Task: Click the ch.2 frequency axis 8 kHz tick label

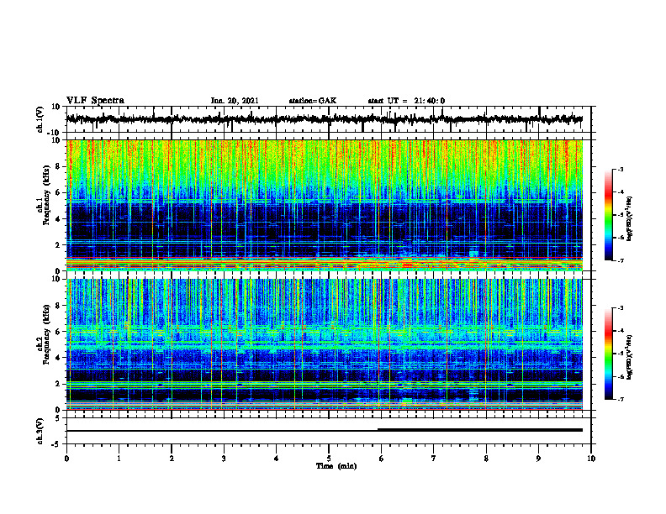Action: (58, 306)
